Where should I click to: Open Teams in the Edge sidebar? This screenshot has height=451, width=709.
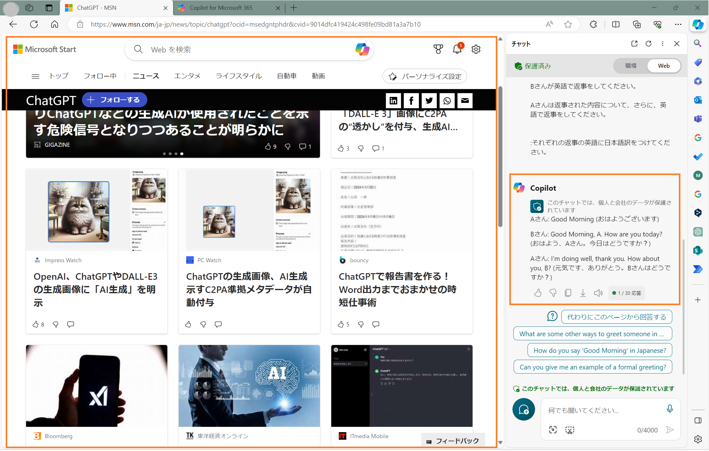coord(698,119)
